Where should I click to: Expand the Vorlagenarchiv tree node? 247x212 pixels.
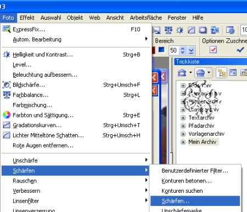[x=183, y=134]
